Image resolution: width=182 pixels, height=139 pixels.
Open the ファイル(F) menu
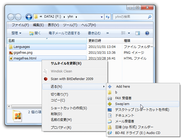(20, 25)
